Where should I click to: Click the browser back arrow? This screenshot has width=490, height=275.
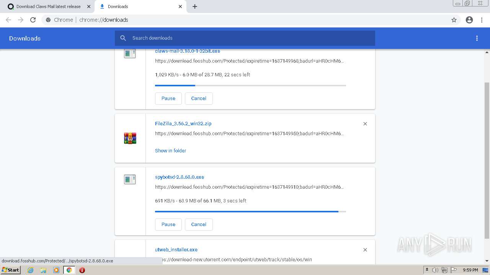tap(8, 20)
